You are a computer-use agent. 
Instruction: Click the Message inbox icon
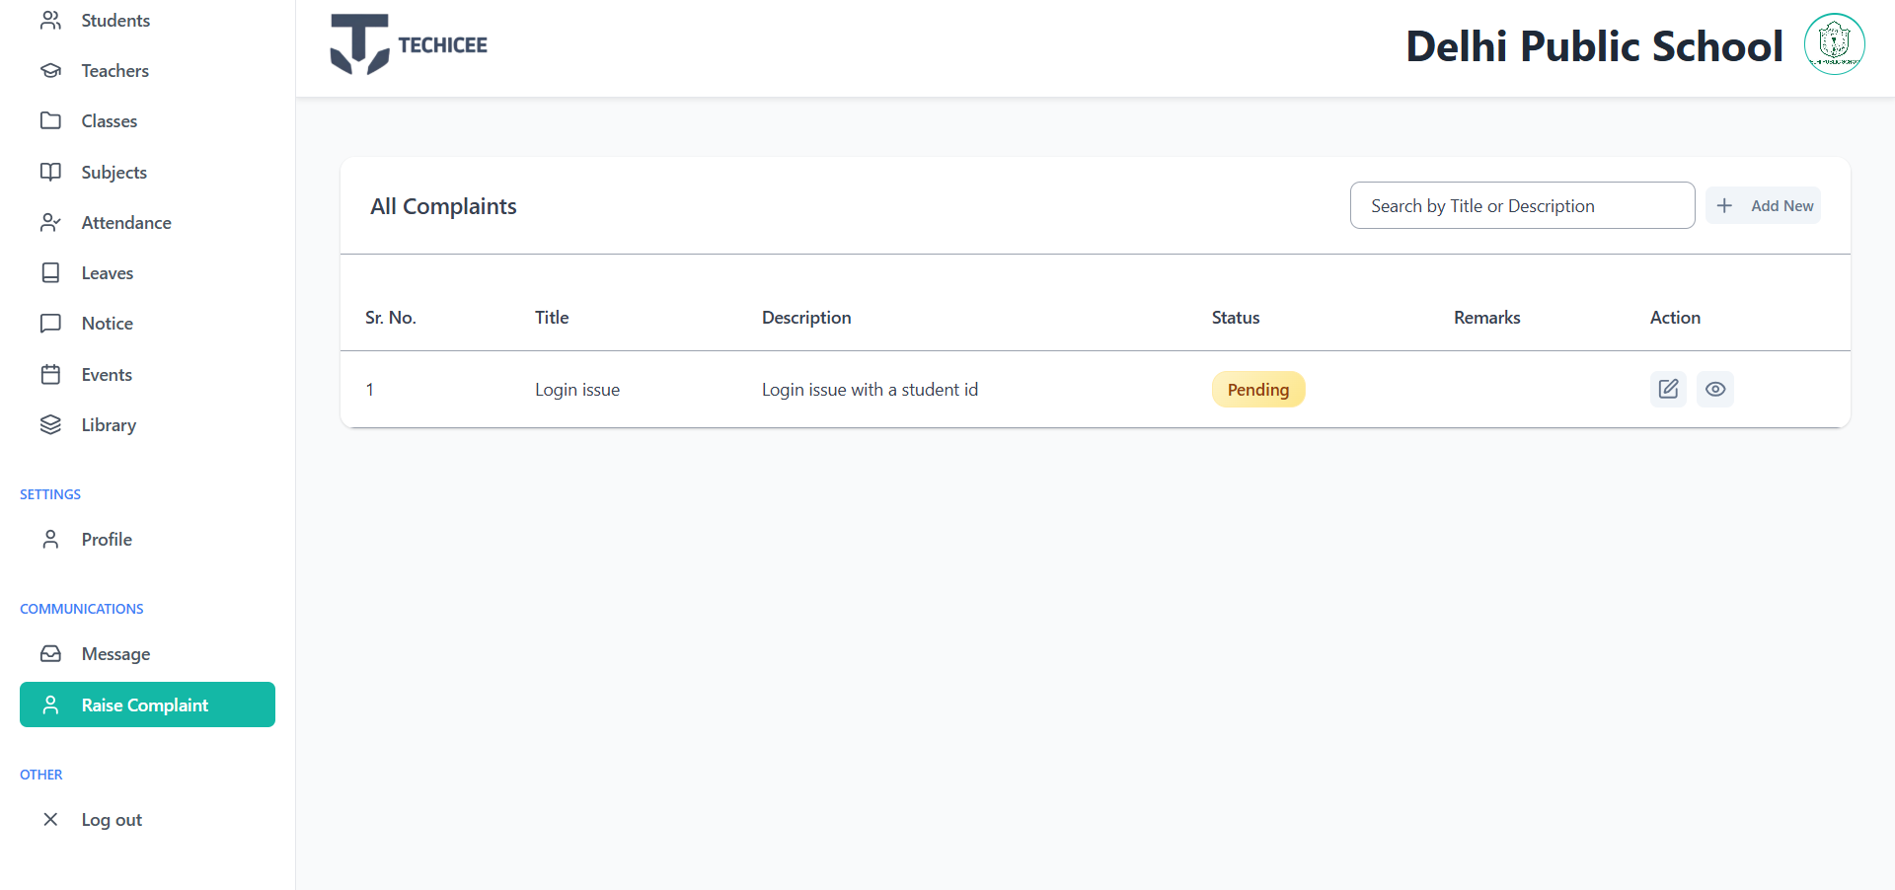tap(50, 653)
